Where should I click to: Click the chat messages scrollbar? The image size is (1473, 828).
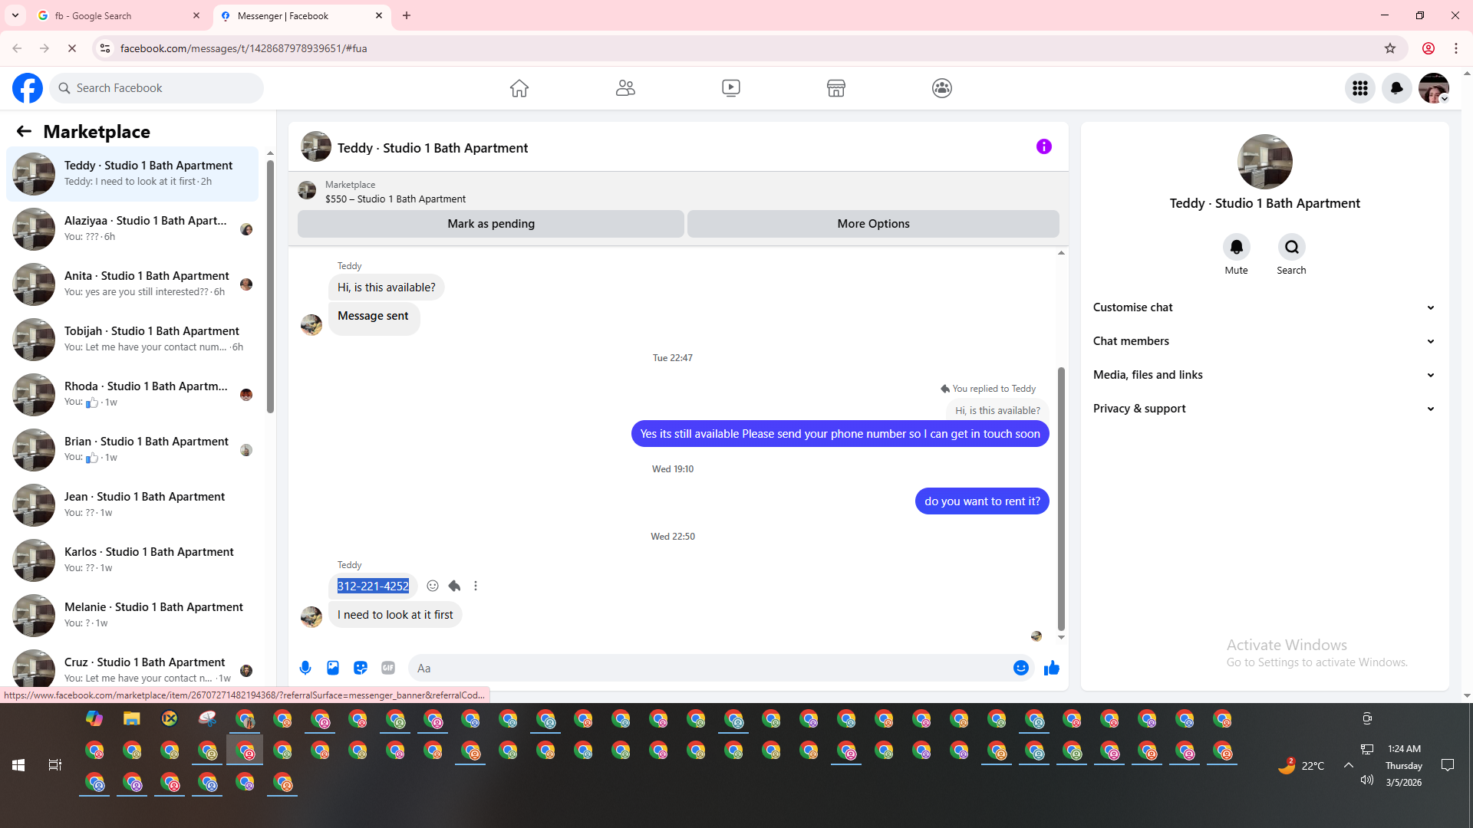(x=1061, y=498)
